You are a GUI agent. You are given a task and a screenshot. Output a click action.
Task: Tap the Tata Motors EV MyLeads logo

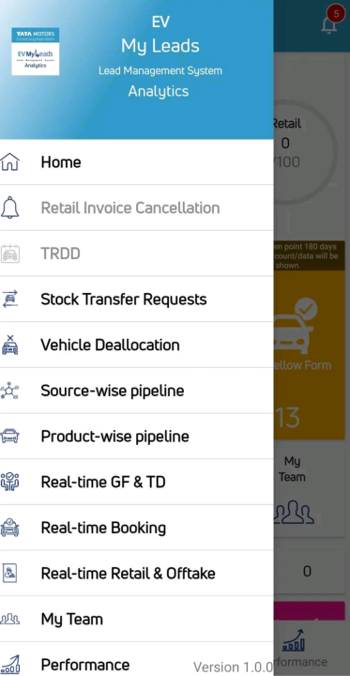click(36, 52)
